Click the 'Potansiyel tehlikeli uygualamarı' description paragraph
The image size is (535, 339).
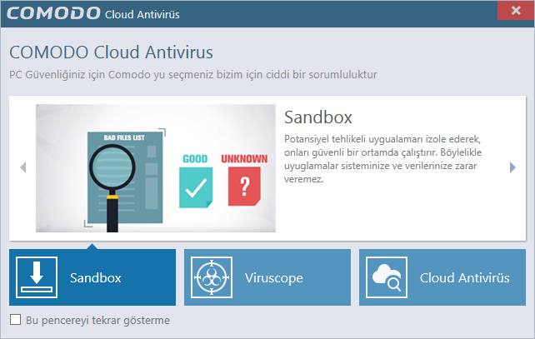382,159
